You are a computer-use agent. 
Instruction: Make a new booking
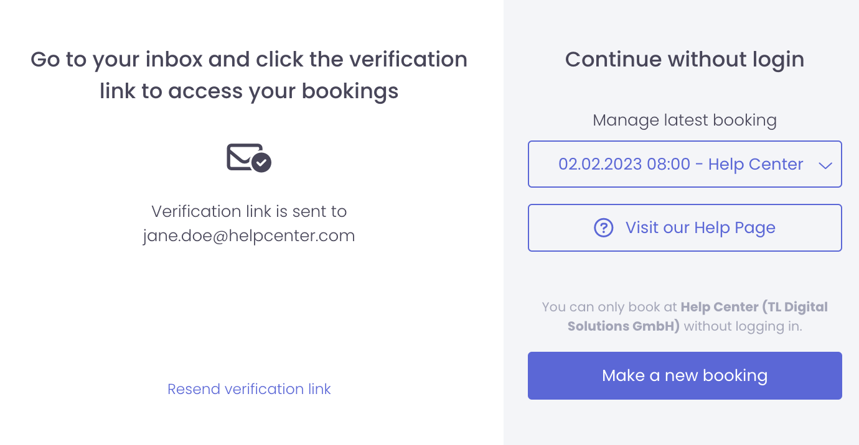[685, 375]
